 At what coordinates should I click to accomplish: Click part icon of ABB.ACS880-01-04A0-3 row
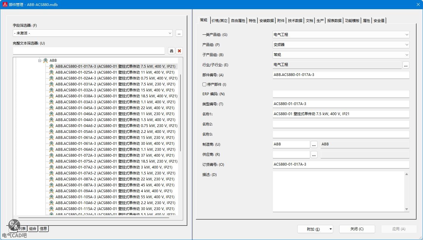click(x=51, y=120)
